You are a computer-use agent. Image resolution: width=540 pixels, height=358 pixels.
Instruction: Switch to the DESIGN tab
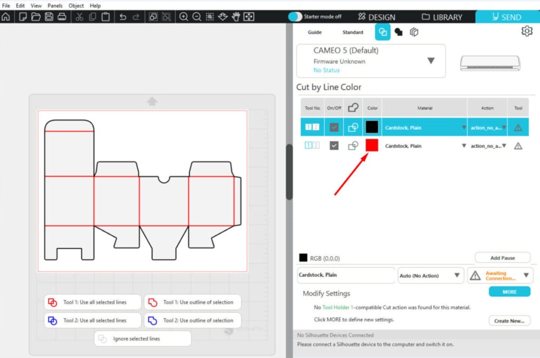click(x=377, y=17)
